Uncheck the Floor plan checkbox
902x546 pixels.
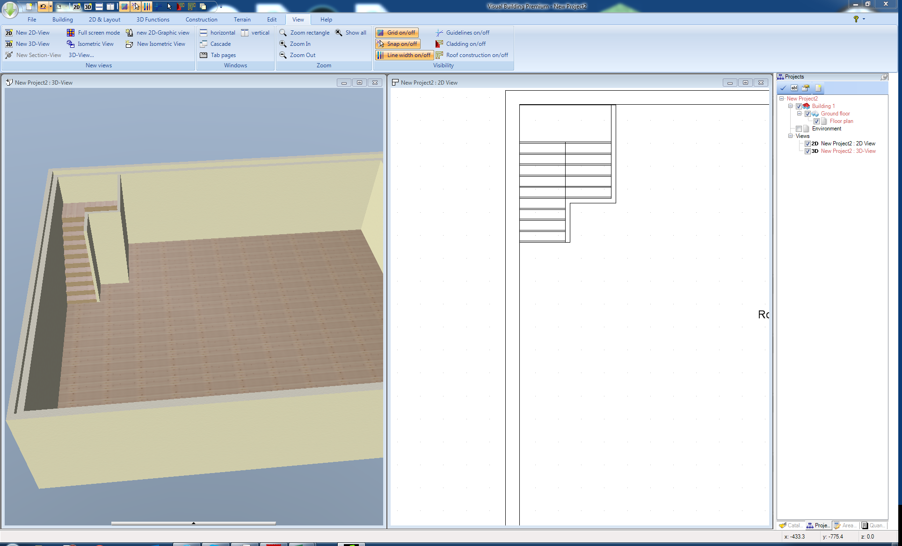click(816, 121)
